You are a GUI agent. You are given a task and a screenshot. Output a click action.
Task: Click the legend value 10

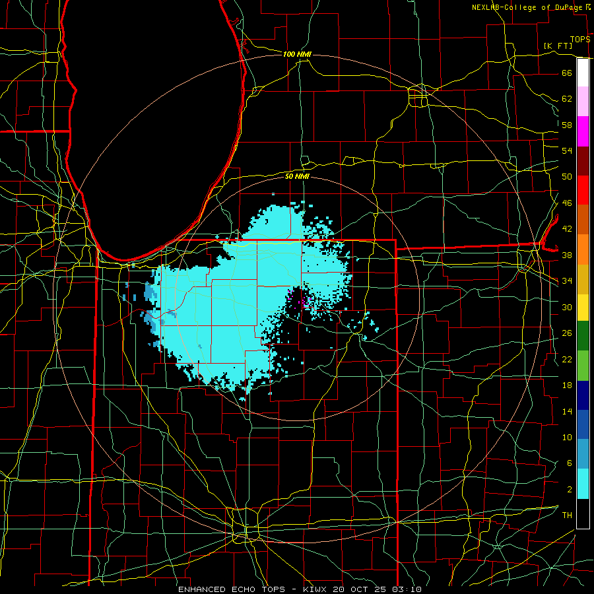[x=567, y=438]
